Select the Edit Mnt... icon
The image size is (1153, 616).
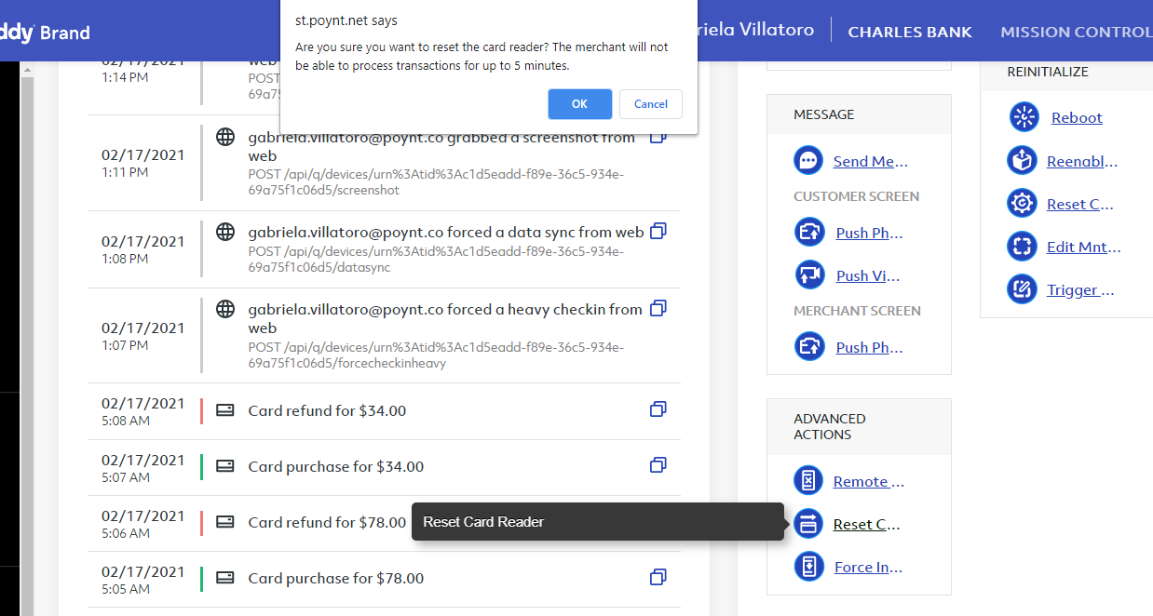[x=1023, y=247]
